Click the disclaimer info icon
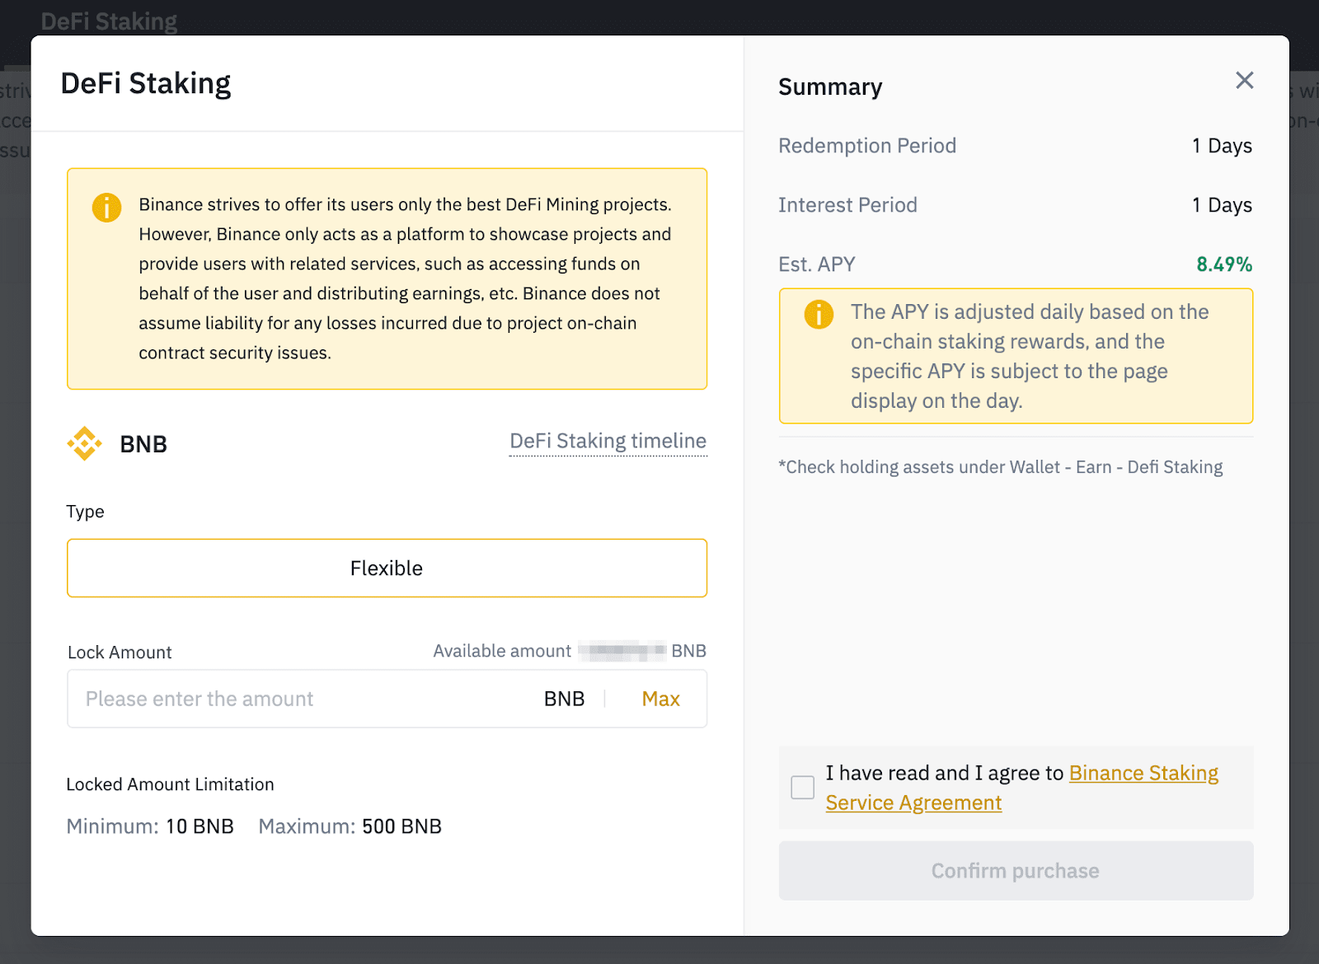Screen dimensions: 1319x964 (106, 208)
